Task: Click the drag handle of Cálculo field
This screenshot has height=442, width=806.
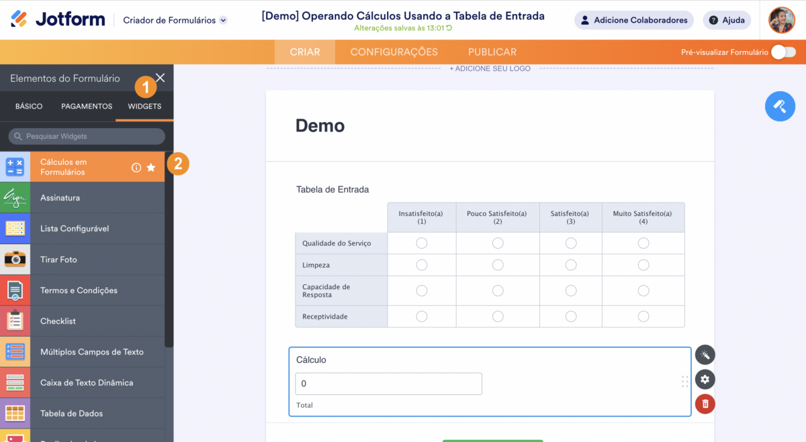Action: tap(684, 382)
